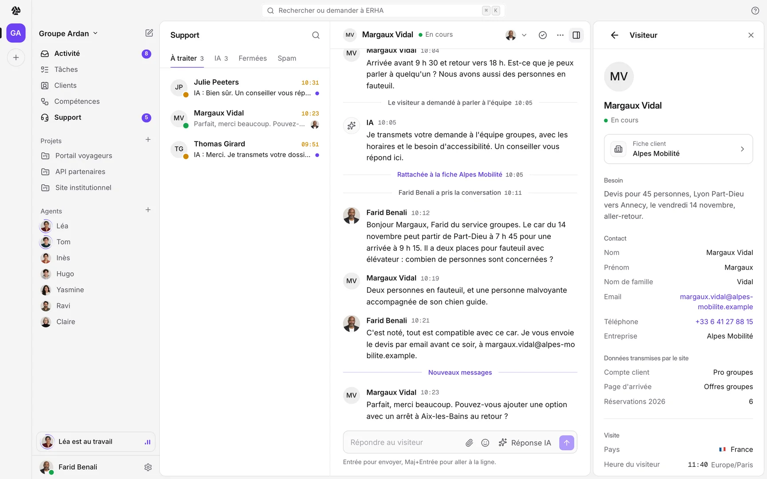Image resolution: width=767 pixels, height=479 pixels.
Task: Click the app logo icon
Action: click(16, 10)
